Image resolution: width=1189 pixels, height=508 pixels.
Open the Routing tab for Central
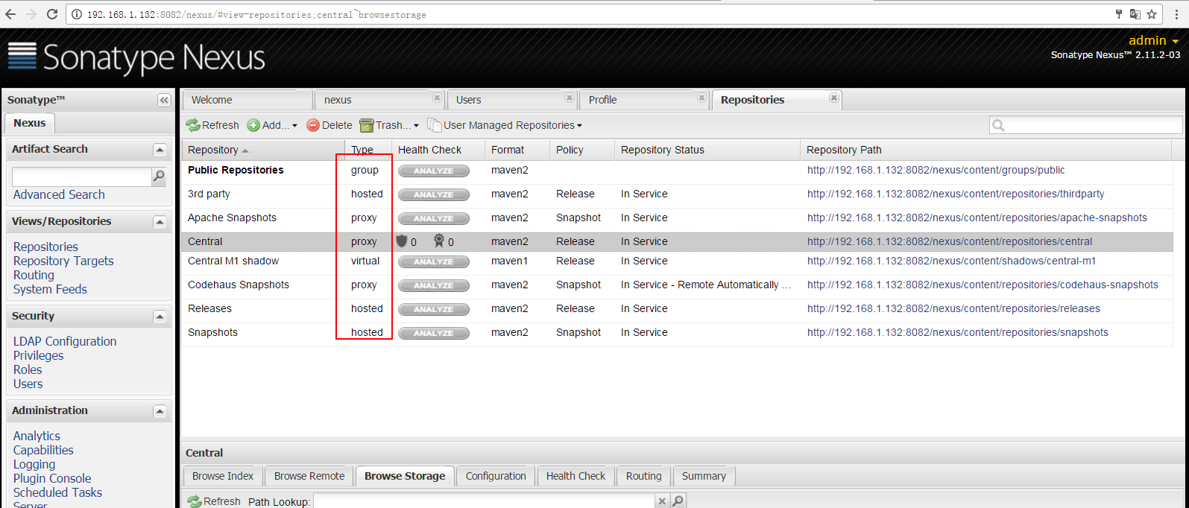[643, 476]
